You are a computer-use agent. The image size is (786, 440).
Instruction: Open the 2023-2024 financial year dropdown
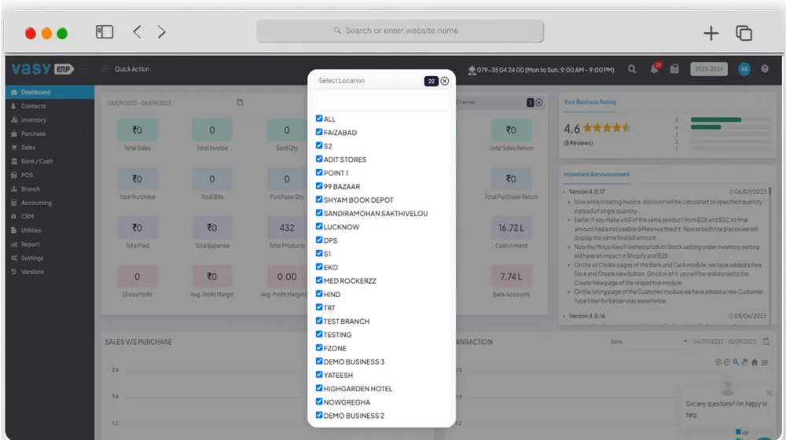(x=708, y=69)
